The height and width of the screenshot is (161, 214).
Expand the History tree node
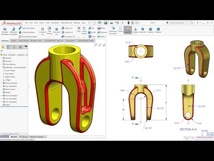(1, 58)
